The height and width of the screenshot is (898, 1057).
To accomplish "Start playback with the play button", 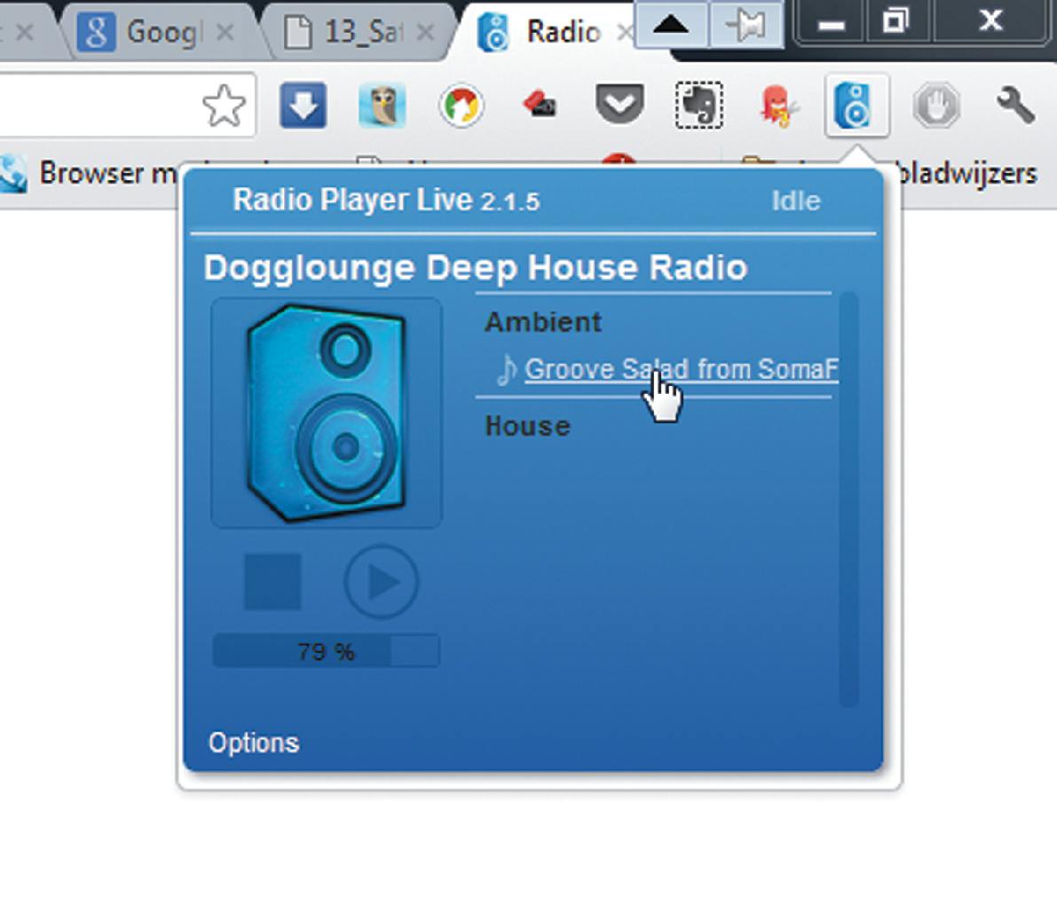I will pyautogui.click(x=382, y=582).
